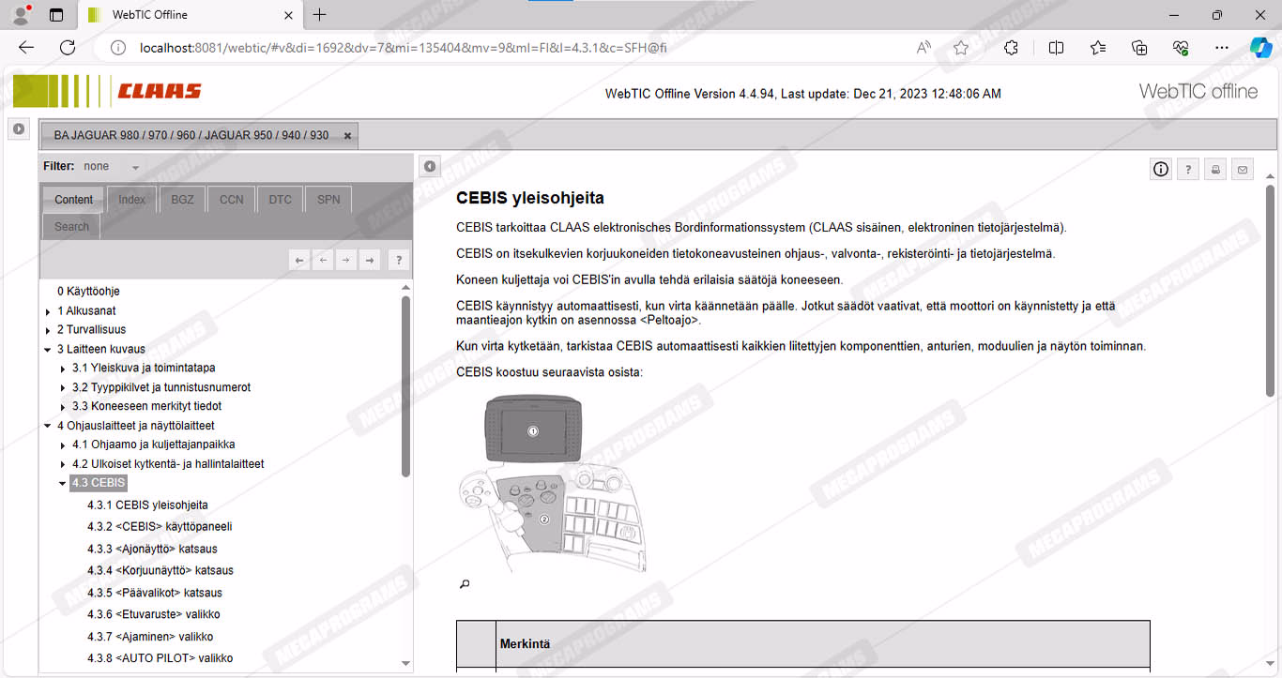Click the thin left arrow in the tree navigation bar

click(x=323, y=260)
